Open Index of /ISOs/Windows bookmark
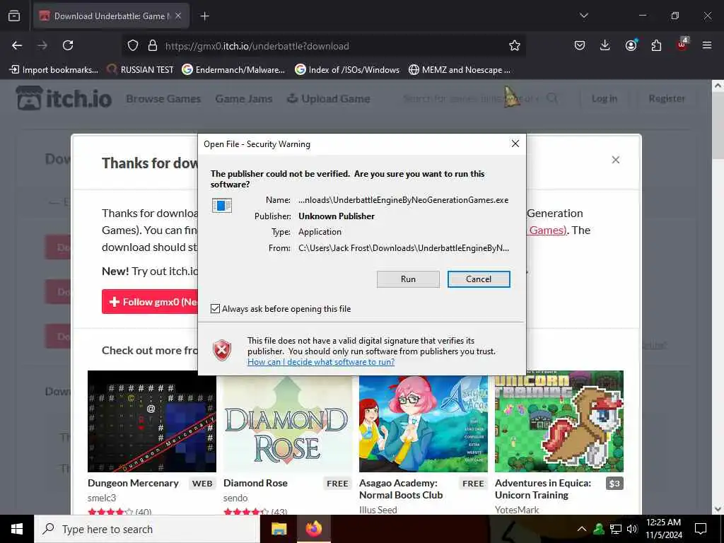 [347, 70]
